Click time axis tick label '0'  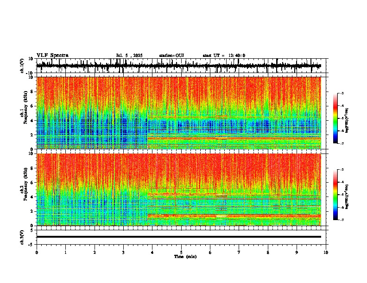pyautogui.click(x=37, y=252)
